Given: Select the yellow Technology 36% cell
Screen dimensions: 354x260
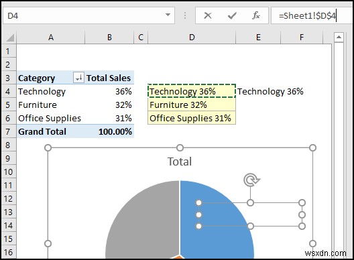Looking at the screenshot, I should coord(192,91).
